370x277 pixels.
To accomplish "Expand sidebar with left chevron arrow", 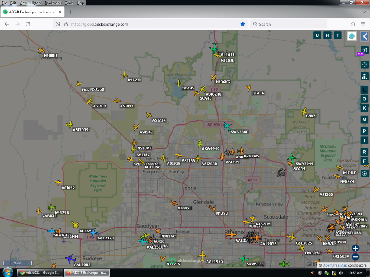I will point(365,36).
